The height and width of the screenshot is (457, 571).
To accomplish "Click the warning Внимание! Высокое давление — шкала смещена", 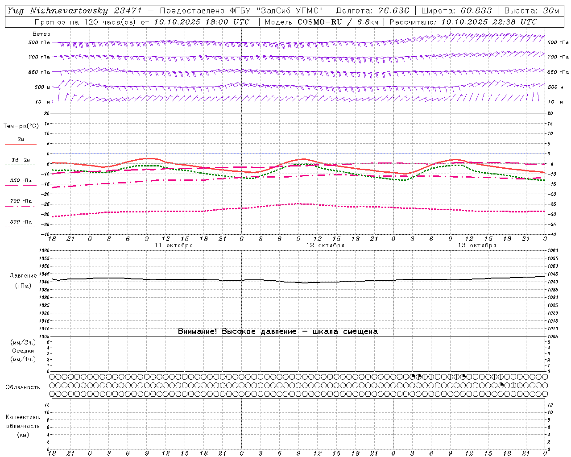I will [x=278, y=332].
